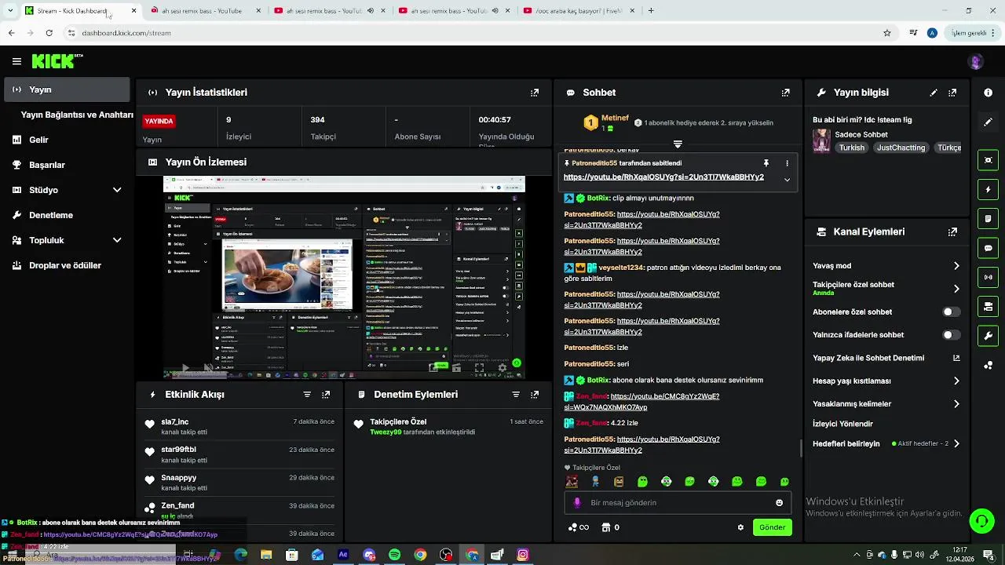Click İşlem gerekli button in browser toolbar
Screen dimensions: 1005x565
973,33
